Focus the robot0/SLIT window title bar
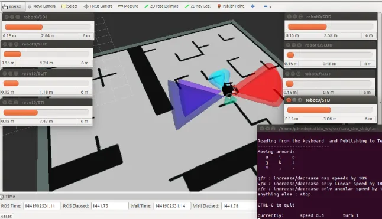Image resolution: width=382 pixels, height=219 pixels. [x=46, y=73]
